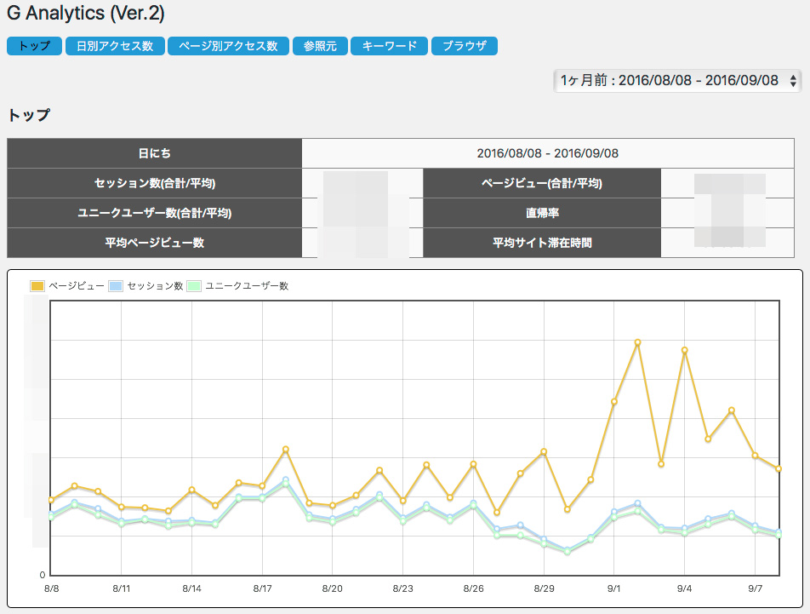810x614 pixels.
Task: Select the 参照元 tab
Action: pos(320,46)
